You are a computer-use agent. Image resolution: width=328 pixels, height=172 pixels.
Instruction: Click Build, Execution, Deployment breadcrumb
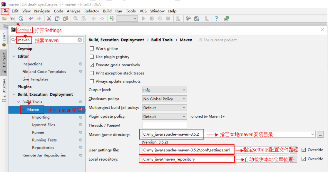(x=116, y=40)
